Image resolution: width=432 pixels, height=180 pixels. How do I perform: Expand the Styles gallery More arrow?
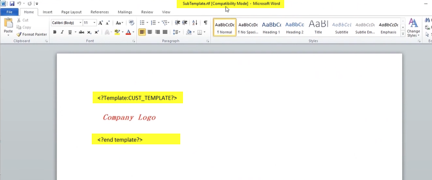click(403, 34)
